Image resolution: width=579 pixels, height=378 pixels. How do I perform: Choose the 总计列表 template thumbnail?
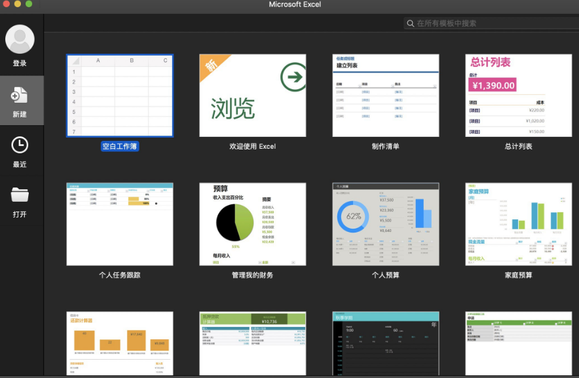pyautogui.click(x=518, y=96)
